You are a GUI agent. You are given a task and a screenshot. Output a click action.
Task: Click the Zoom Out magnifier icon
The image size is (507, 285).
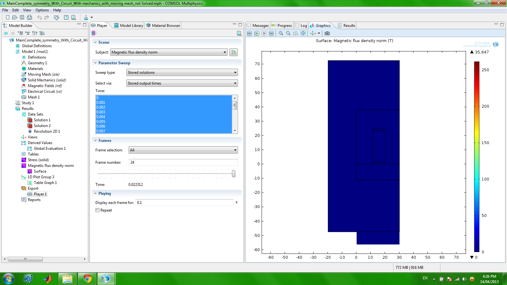[x=288, y=33]
